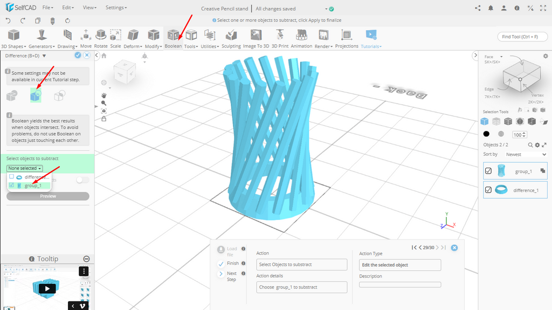Open Sort by Newest dropdown

526,154
